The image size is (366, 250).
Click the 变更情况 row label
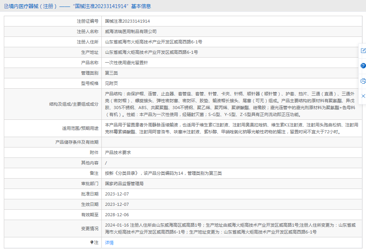point(90,229)
